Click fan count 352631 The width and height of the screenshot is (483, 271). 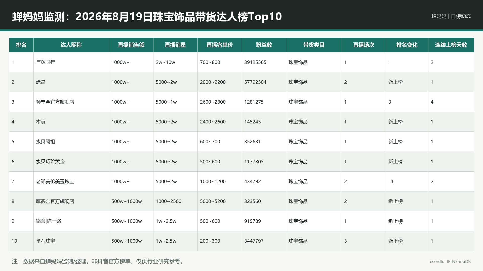tap(253, 142)
